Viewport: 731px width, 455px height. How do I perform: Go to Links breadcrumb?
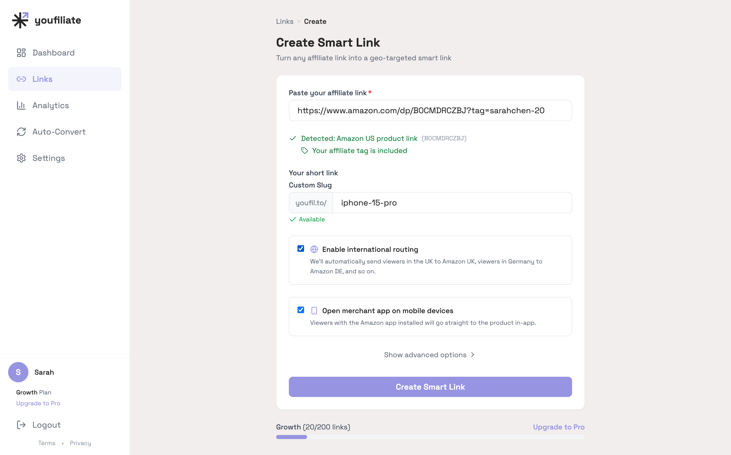coord(285,21)
